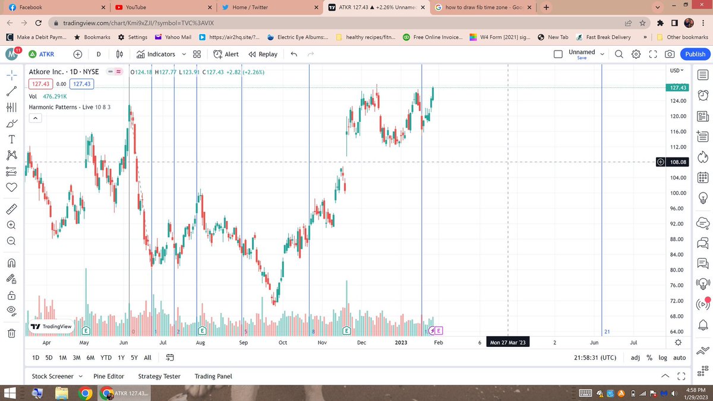Open the economic calendar icon

702,177
